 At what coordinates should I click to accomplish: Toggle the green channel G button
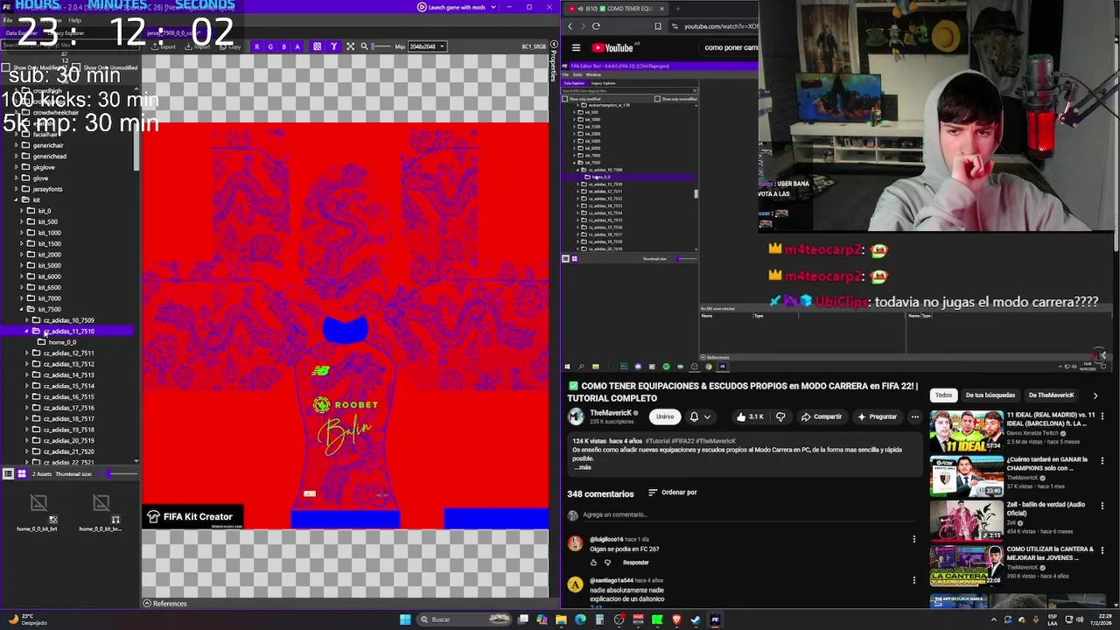click(270, 46)
